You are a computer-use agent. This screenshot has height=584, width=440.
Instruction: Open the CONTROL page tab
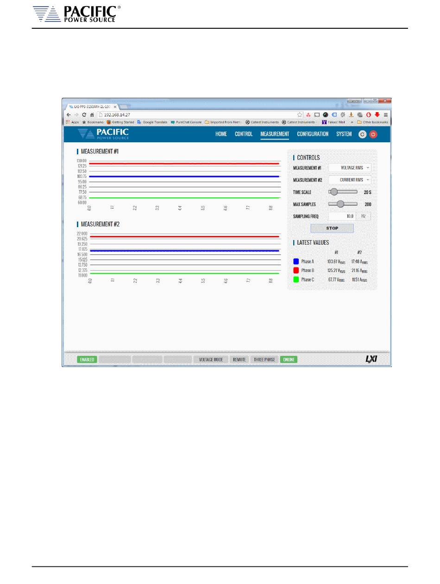[244, 134]
